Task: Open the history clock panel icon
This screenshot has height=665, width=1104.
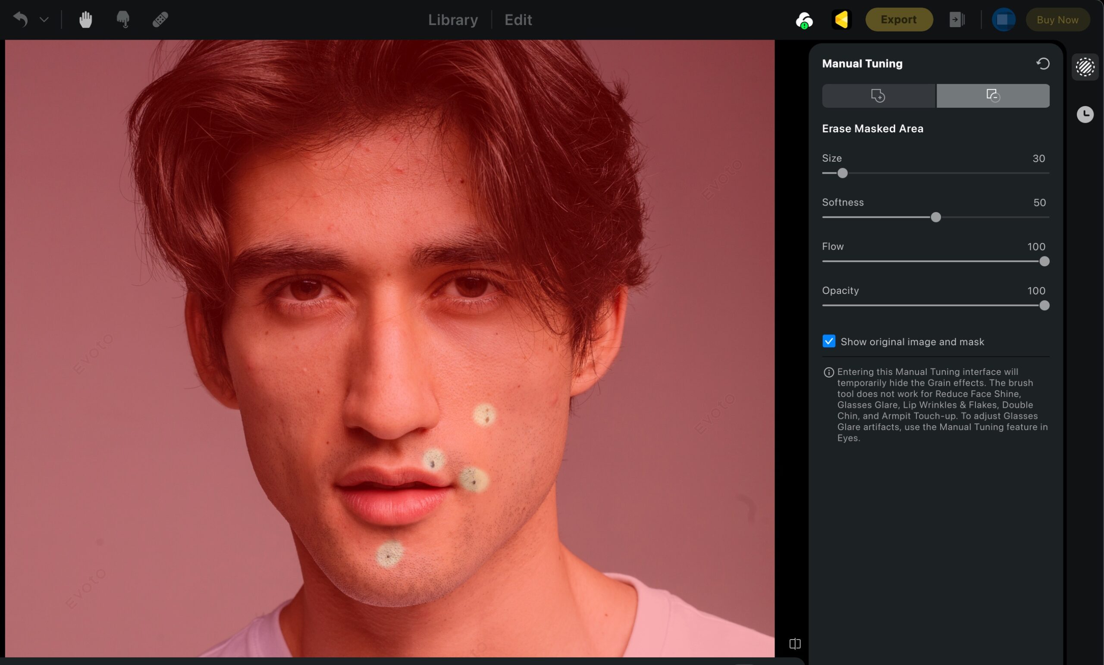Action: [1085, 114]
